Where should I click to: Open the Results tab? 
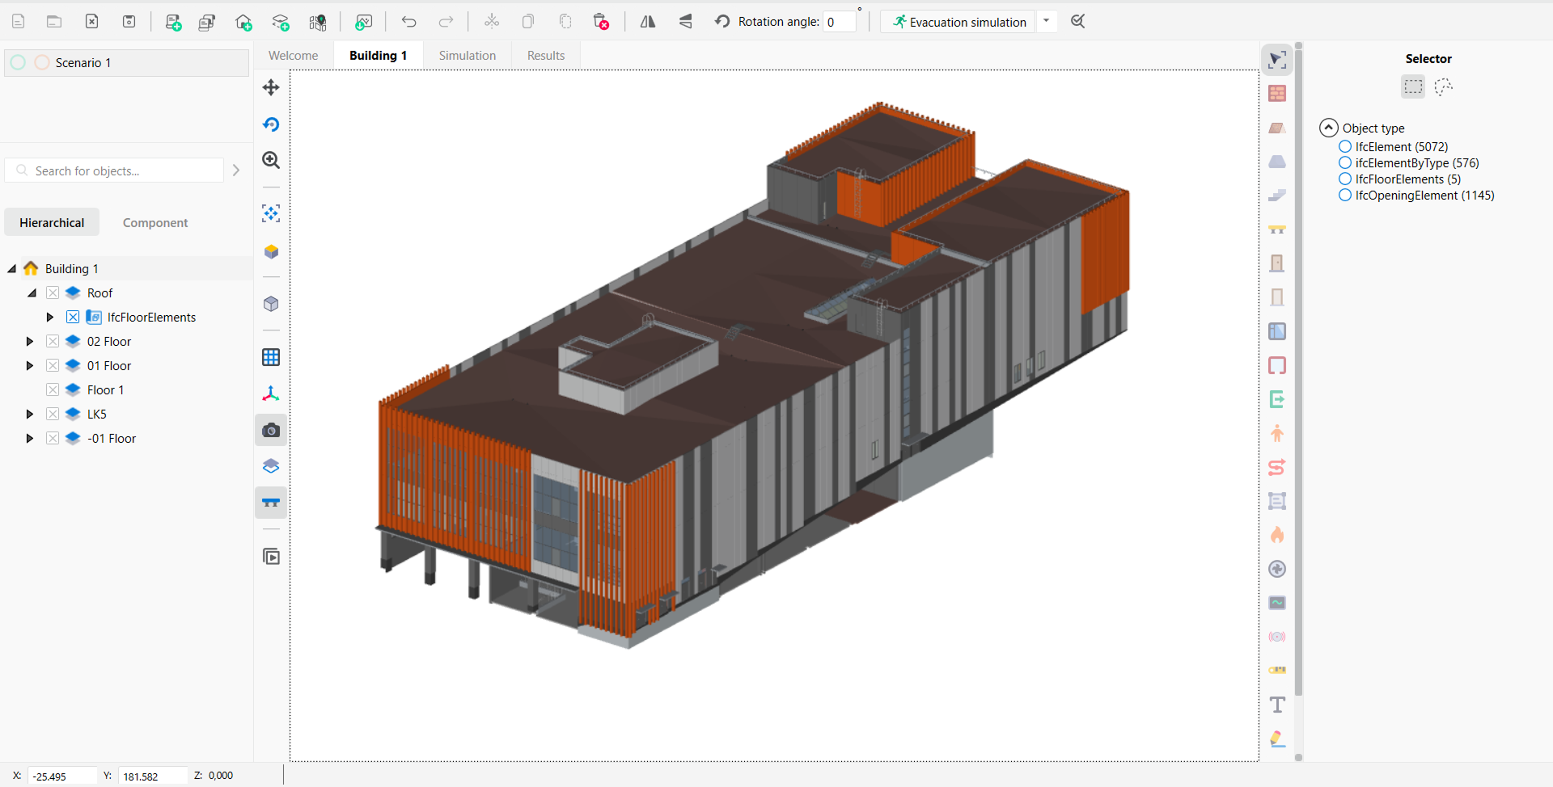pos(545,56)
